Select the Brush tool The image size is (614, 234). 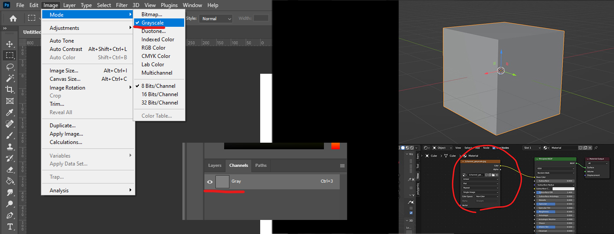click(9, 135)
